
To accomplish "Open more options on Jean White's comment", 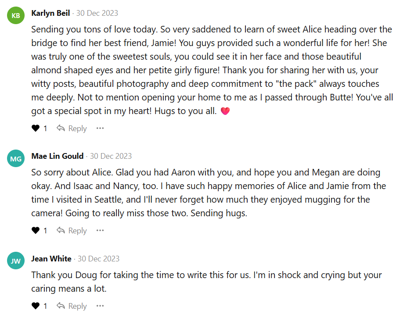I will point(100,306).
